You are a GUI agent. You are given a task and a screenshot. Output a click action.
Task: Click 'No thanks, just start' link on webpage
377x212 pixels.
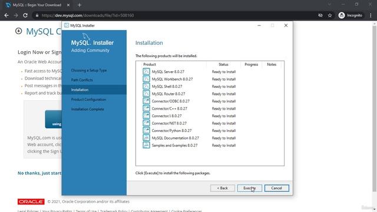click(39, 173)
